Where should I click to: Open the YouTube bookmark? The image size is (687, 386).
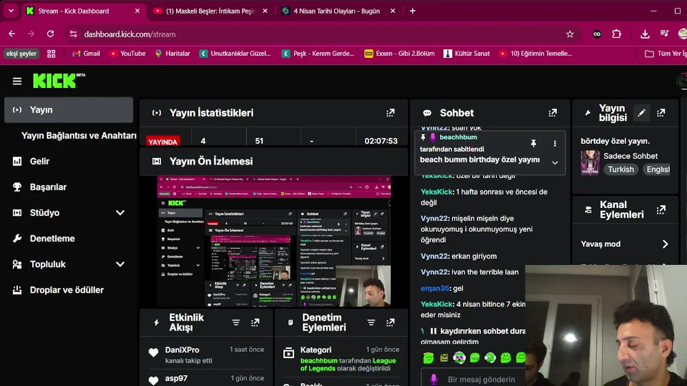click(127, 54)
